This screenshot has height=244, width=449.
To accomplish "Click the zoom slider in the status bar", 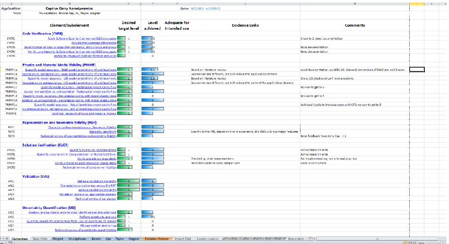I will pyautogui.click(x=435, y=242).
